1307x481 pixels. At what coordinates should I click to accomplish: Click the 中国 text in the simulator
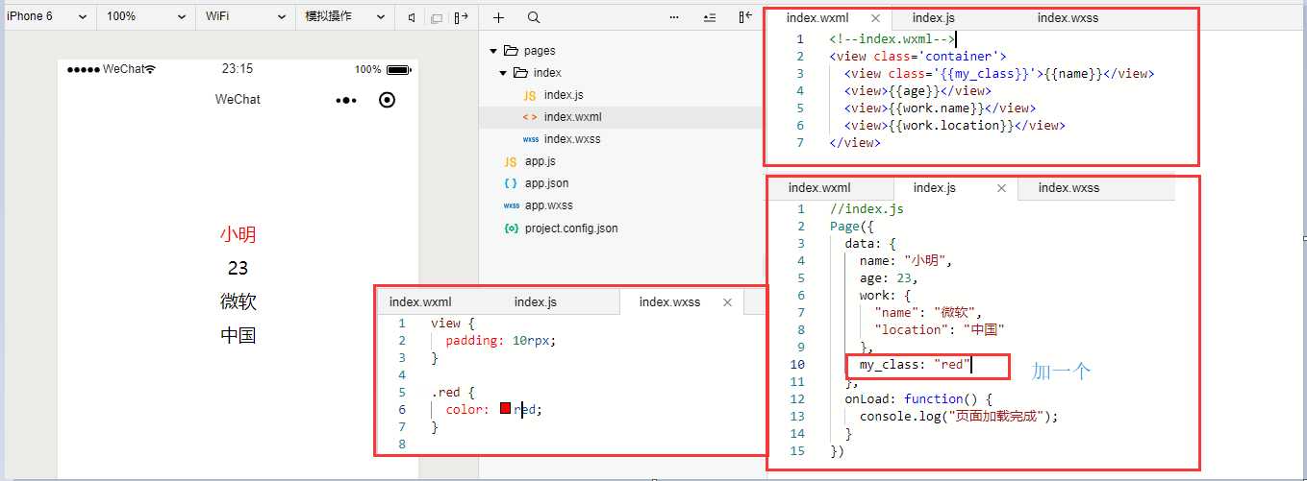coord(238,335)
